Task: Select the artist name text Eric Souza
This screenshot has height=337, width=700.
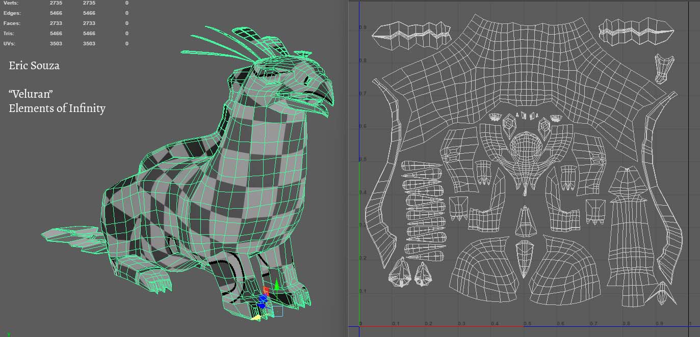Action: tap(34, 66)
